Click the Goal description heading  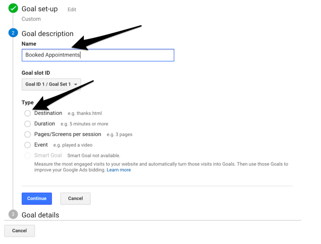[47, 34]
